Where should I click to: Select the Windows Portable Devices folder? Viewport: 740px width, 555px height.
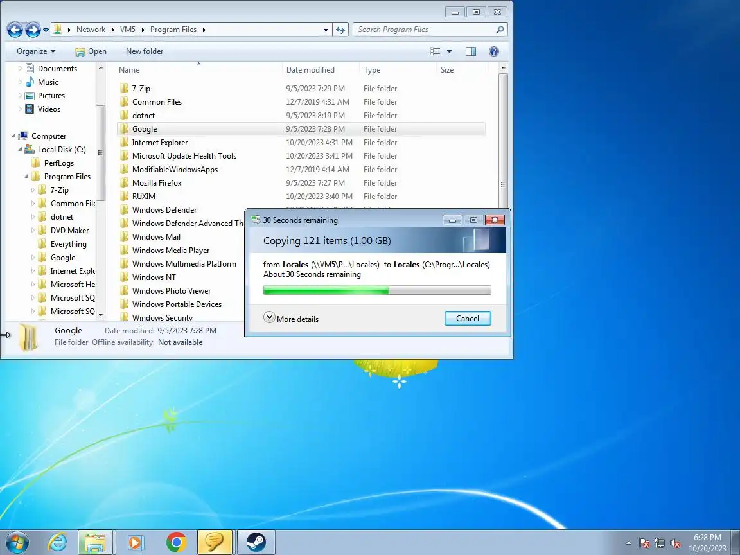(x=177, y=304)
